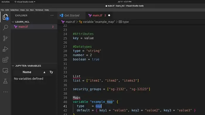Click the Name column header
Image resolution: width=205 pixels, height=115 pixels.
(x=27, y=72)
